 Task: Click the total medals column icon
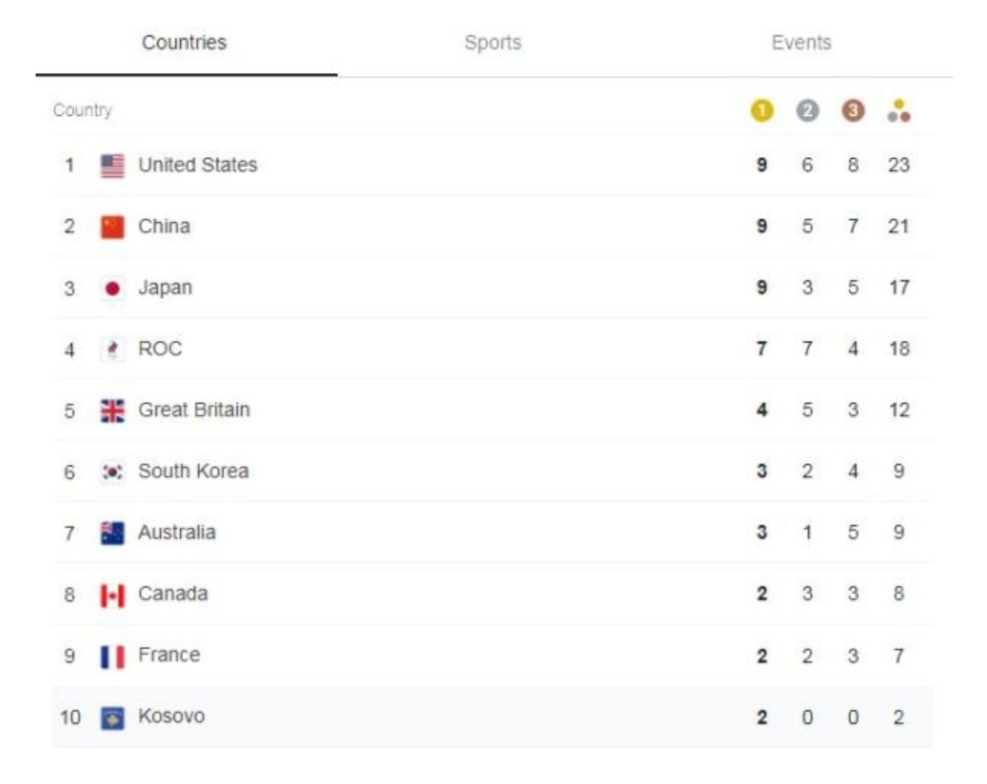click(898, 111)
